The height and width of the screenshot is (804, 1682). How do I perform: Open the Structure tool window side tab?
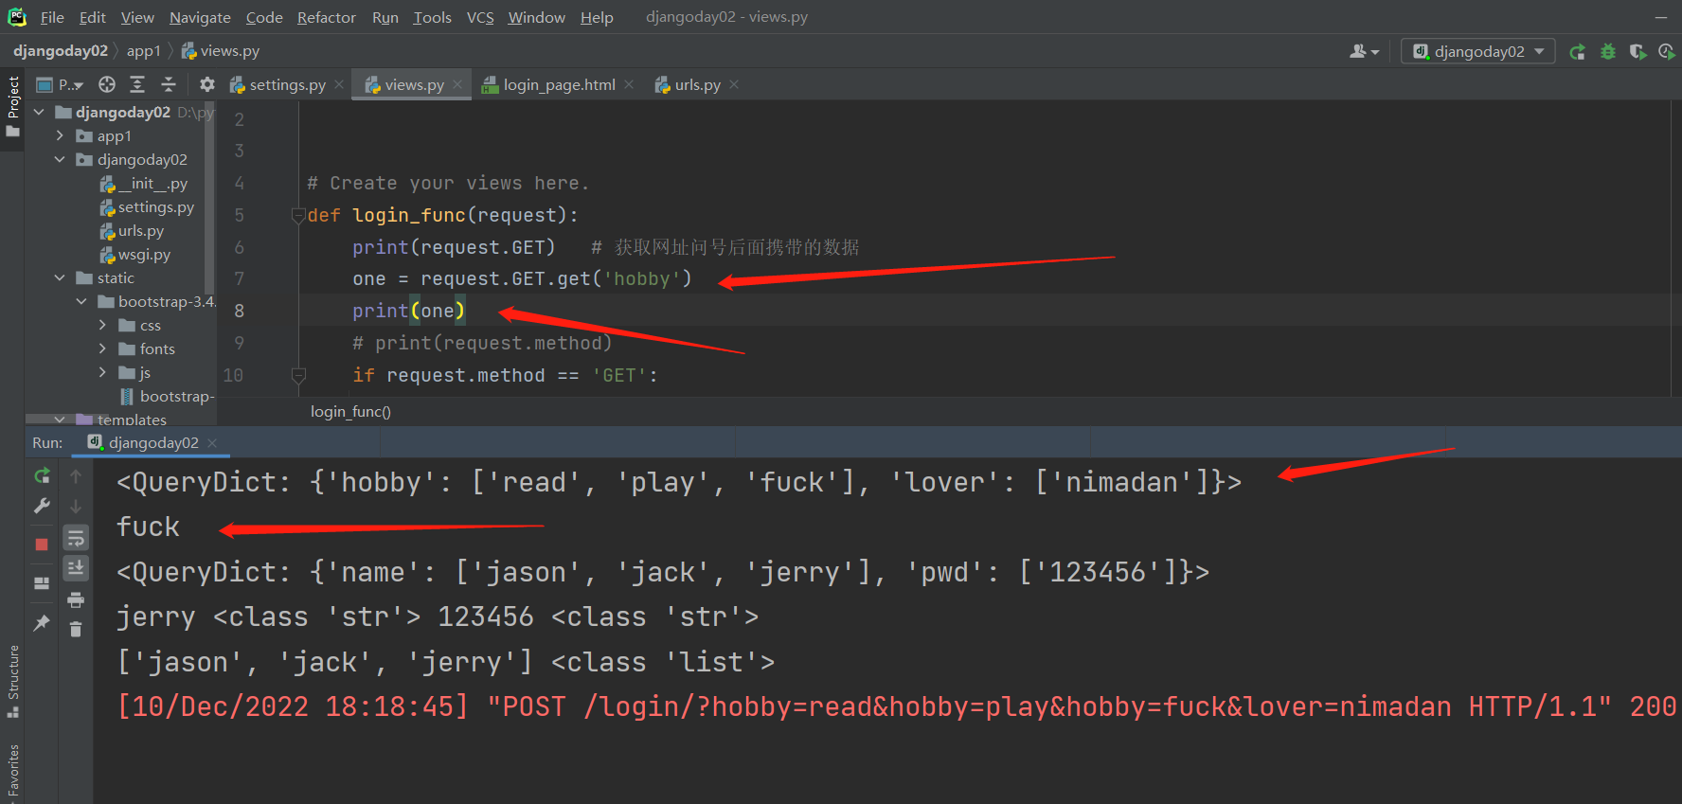[12, 681]
